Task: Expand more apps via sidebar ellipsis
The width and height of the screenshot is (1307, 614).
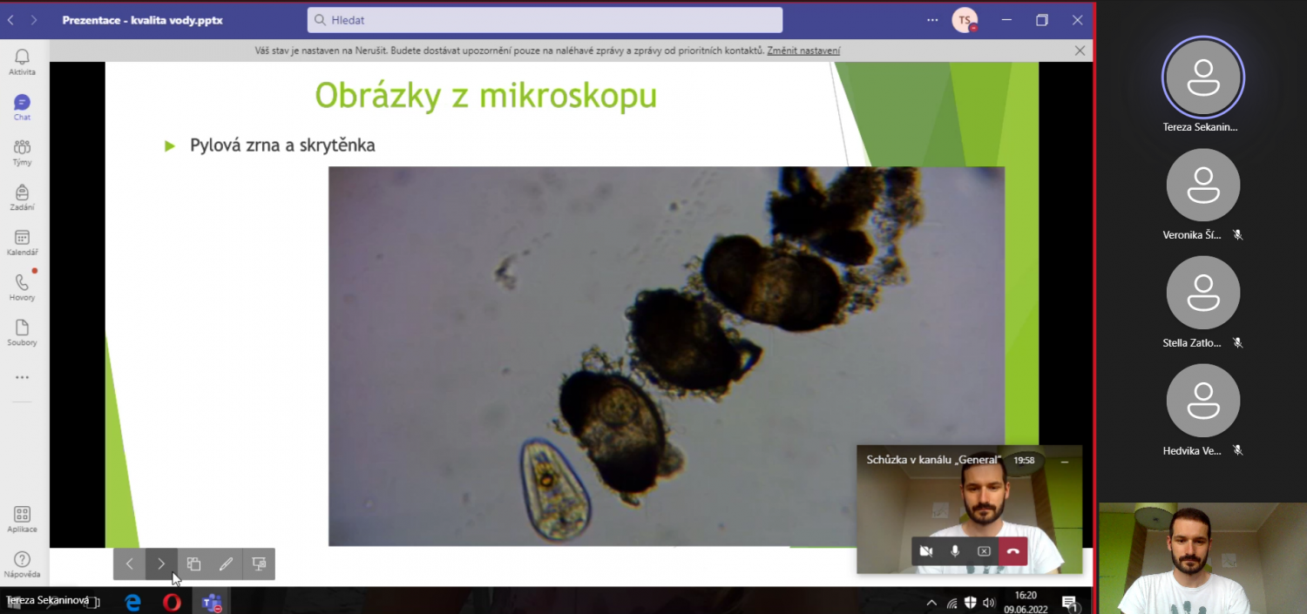Action: point(22,378)
